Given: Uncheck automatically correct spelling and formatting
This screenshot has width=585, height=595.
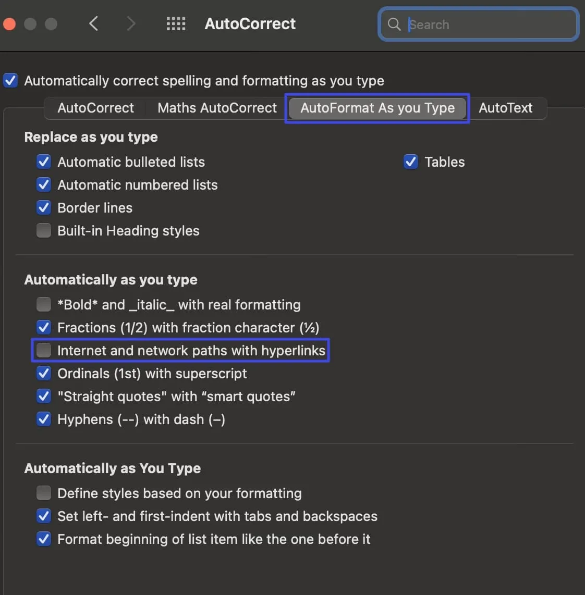Looking at the screenshot, I should pos(10,80).
